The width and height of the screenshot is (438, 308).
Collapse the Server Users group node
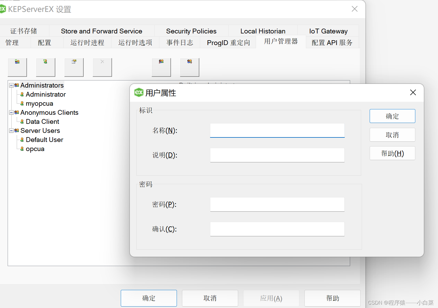(x=11, y=131)
